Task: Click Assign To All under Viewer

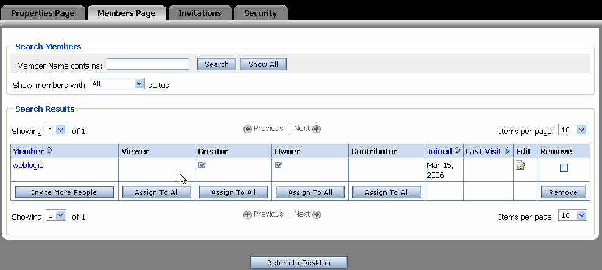Action: coord(156,192)
